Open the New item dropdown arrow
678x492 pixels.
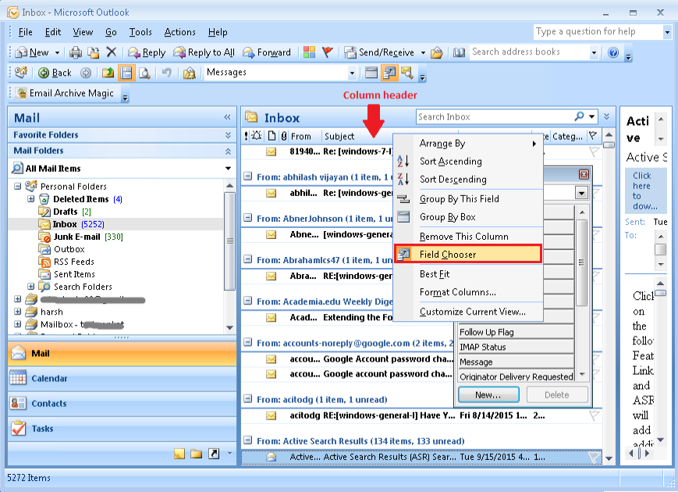57,53
